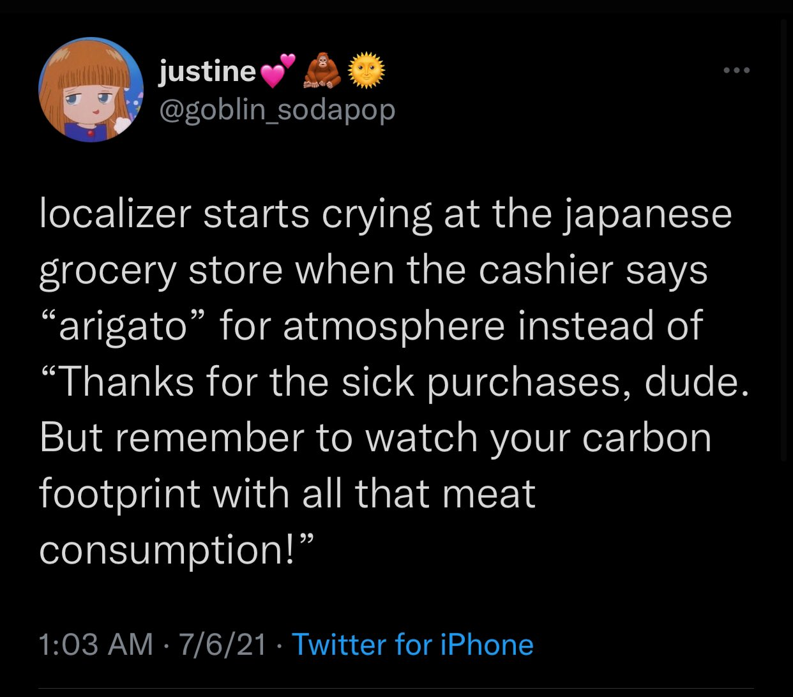Click the 1:03 AM timestamp
This screenshot has height=697, width=793.
[96, 644]
